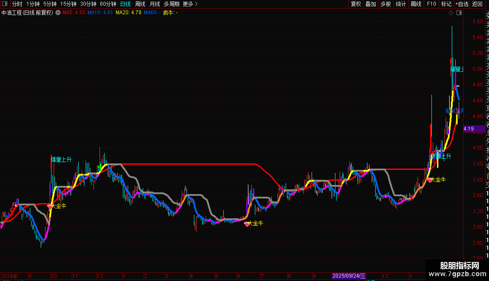489x281 pixels.
Task: Click the 返回 back button
Action: pyautogui.click(x=477, y=4)
